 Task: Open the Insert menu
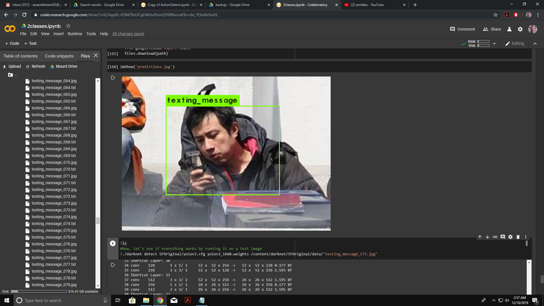click(58, 34)
